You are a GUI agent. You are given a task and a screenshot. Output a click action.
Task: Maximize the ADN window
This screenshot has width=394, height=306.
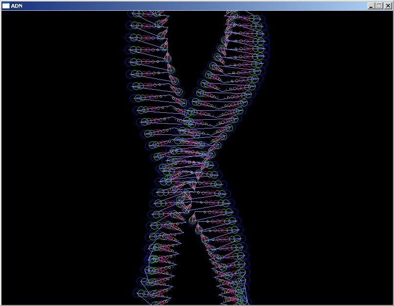click(x=379, y=6)
